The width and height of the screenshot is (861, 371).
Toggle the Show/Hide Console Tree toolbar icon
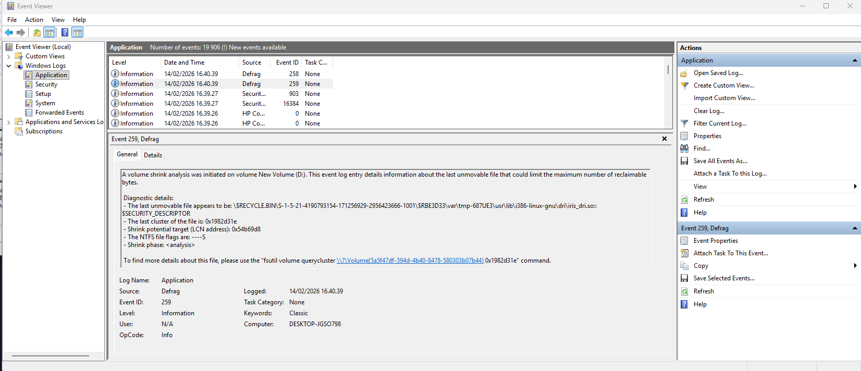tap(50, 32)
